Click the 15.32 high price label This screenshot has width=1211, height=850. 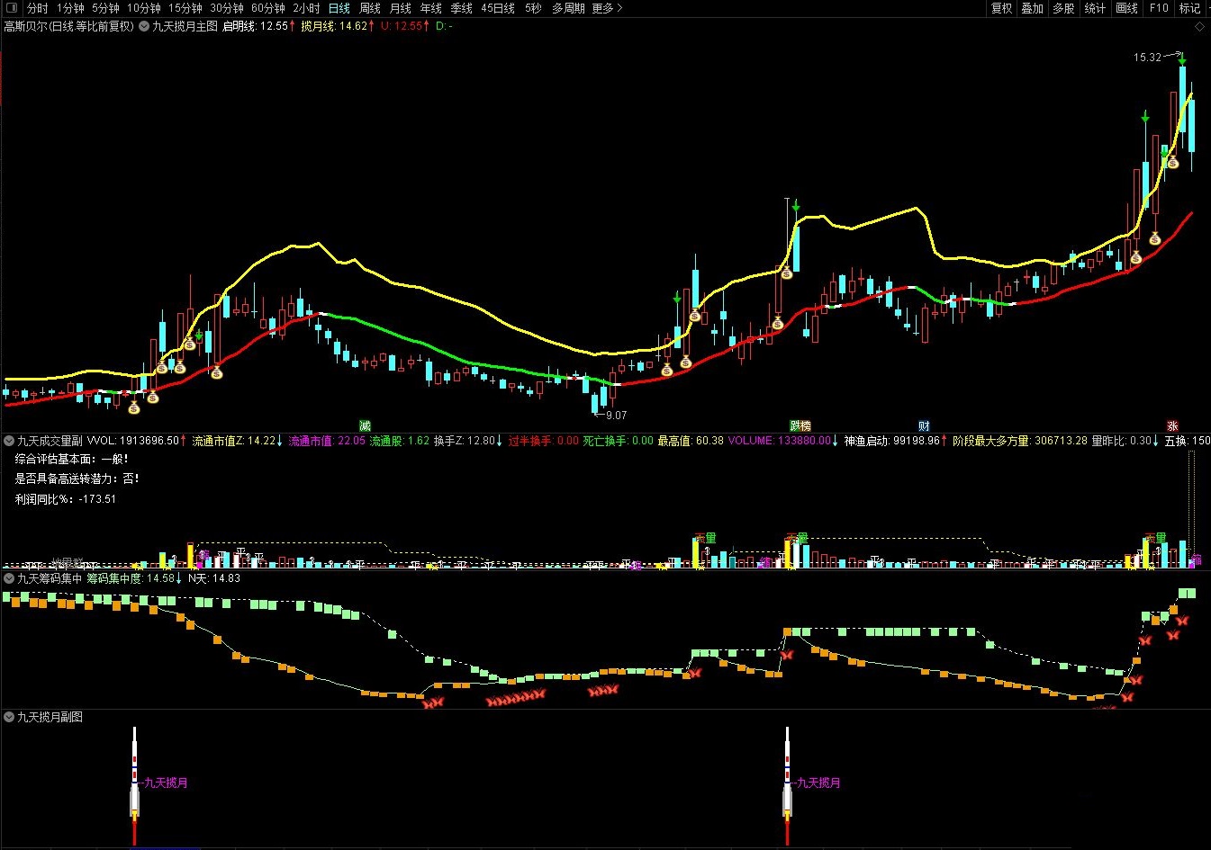point(1147,58)
